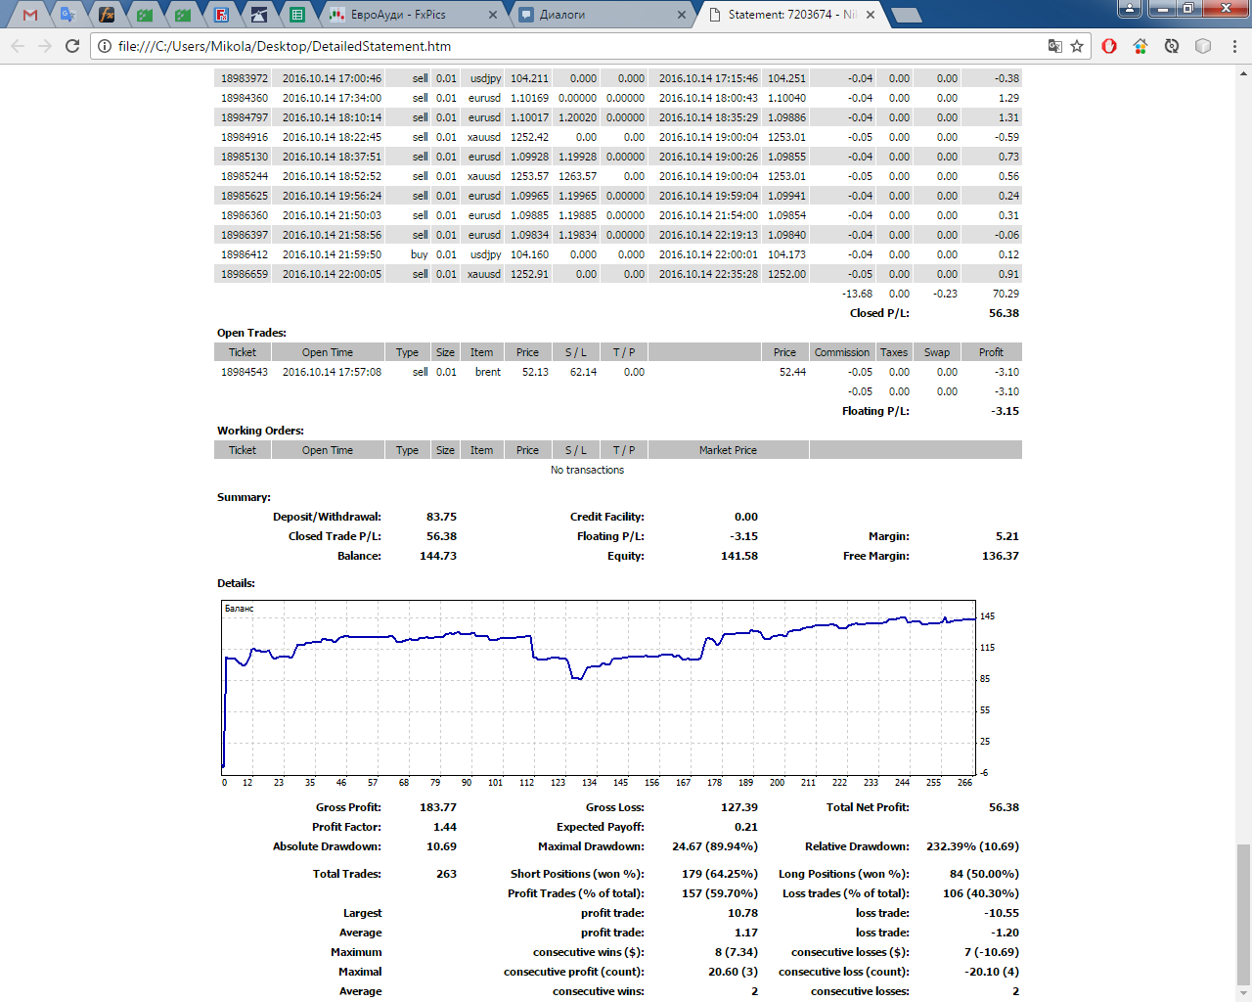Image resolution: width=1252 pixels, height=1002 pixels.
Task: Click the 'Details:' heading
Action: tap(236, 583)
